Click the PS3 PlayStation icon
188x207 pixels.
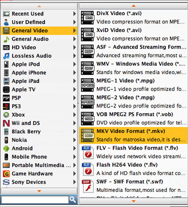click(6, 107)
